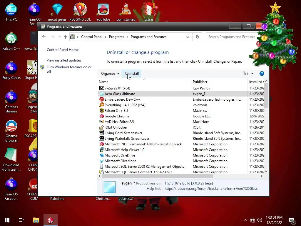
Task: Open the Extras desktop icon
Action: (x=149, y=12)
